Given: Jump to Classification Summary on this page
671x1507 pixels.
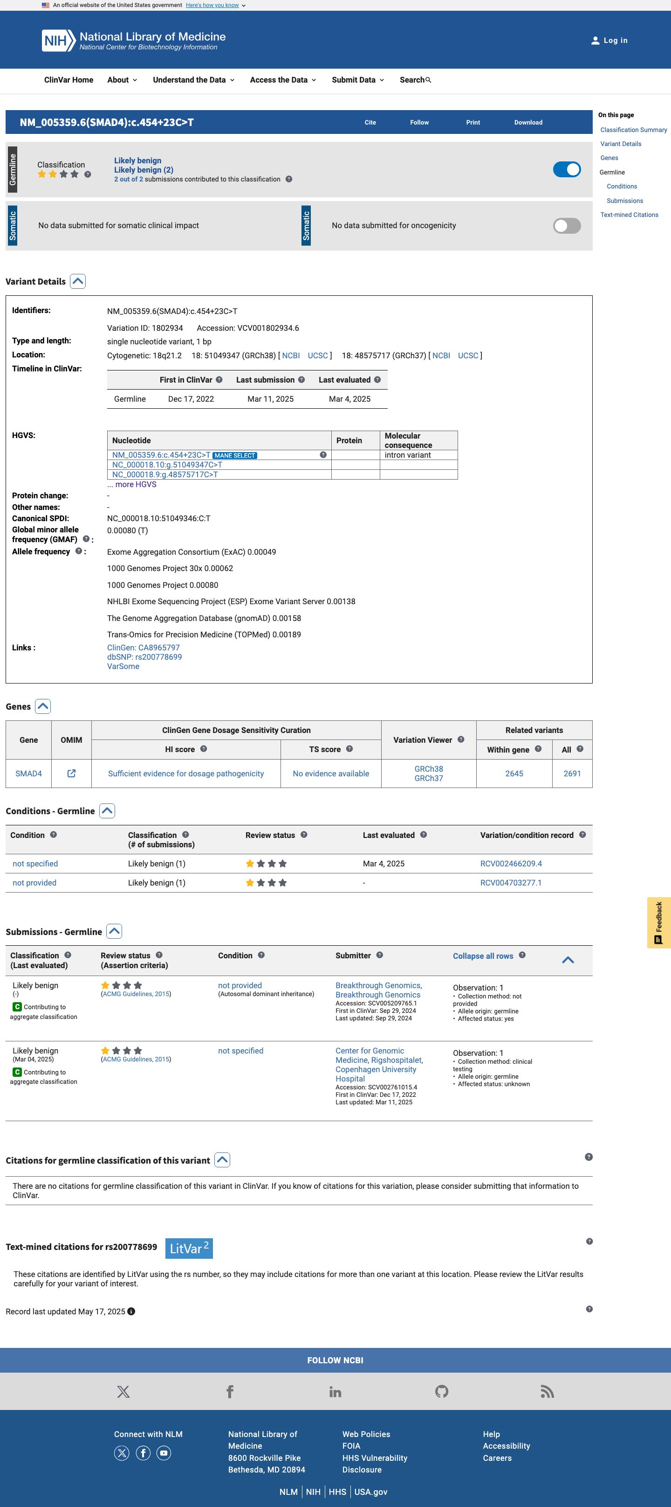Looking at the screenshot, I should point(634,130).
